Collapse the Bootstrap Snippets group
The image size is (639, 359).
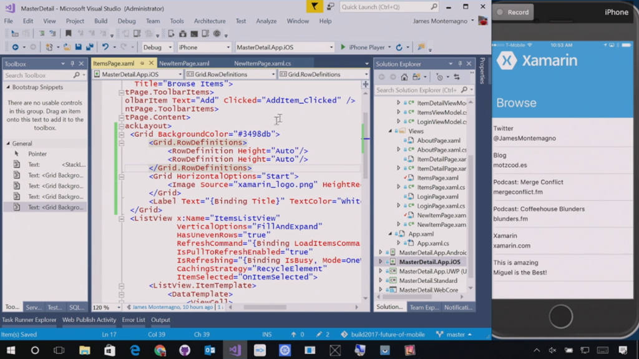[8, 87]
